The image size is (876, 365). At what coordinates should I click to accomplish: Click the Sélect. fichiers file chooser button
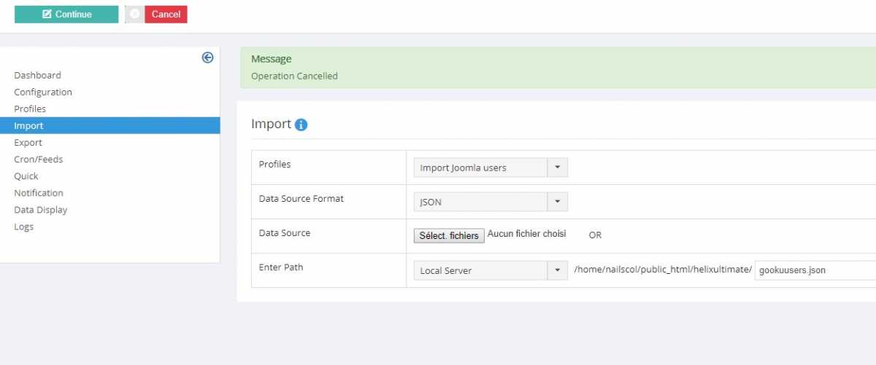pos(449,235)
